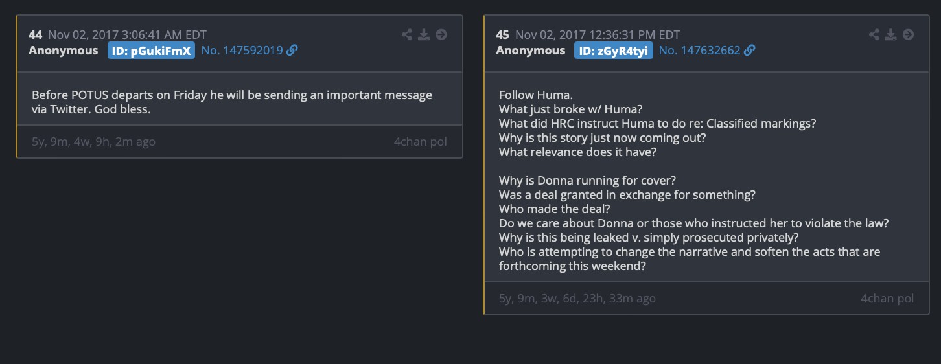Click the 4chan pol label on post 44
The width and height of the screenshot is (941, 364).
point(421,141)
